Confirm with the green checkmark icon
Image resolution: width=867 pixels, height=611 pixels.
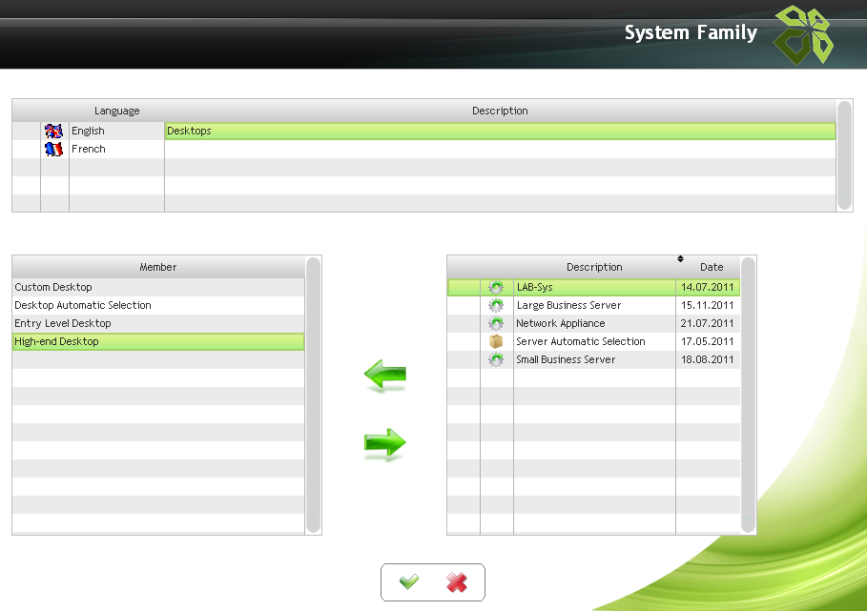[409, 581]
